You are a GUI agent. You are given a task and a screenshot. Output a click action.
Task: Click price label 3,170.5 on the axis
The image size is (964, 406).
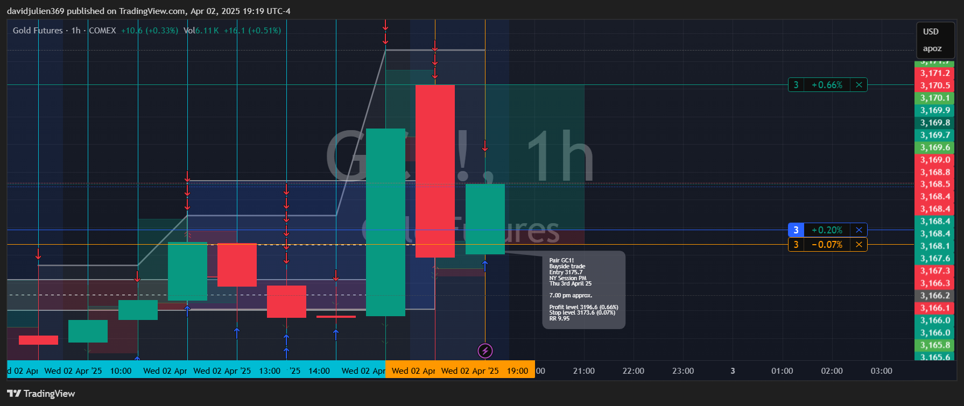point(935,86)
